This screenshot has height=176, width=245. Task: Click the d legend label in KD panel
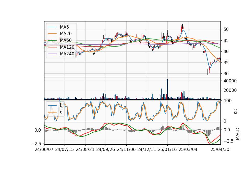61,112
